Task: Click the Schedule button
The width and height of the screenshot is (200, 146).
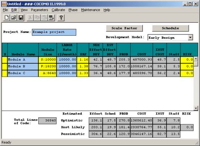Action: pos(170,28)
